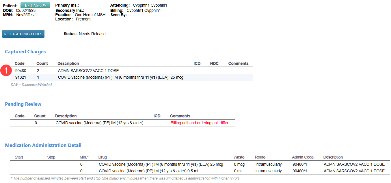This screenshot has height=183, width=391.
Task: Click the Release Drug Codes button
Action: click(23, 34)
